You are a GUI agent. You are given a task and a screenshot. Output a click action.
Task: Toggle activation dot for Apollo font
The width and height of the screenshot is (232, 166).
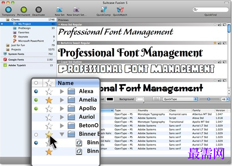(36, 109)
